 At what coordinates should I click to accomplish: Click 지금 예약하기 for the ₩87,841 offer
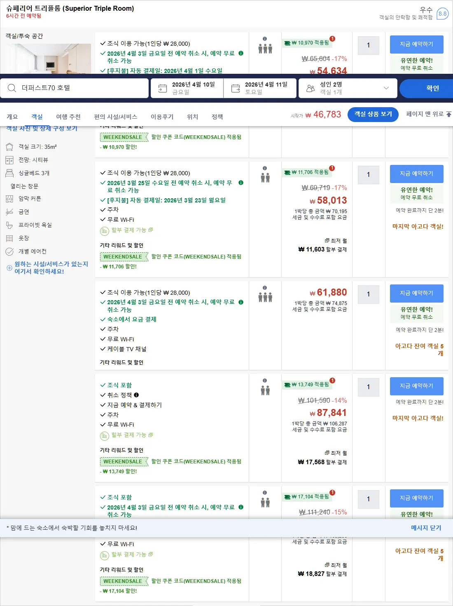point(417,386)
